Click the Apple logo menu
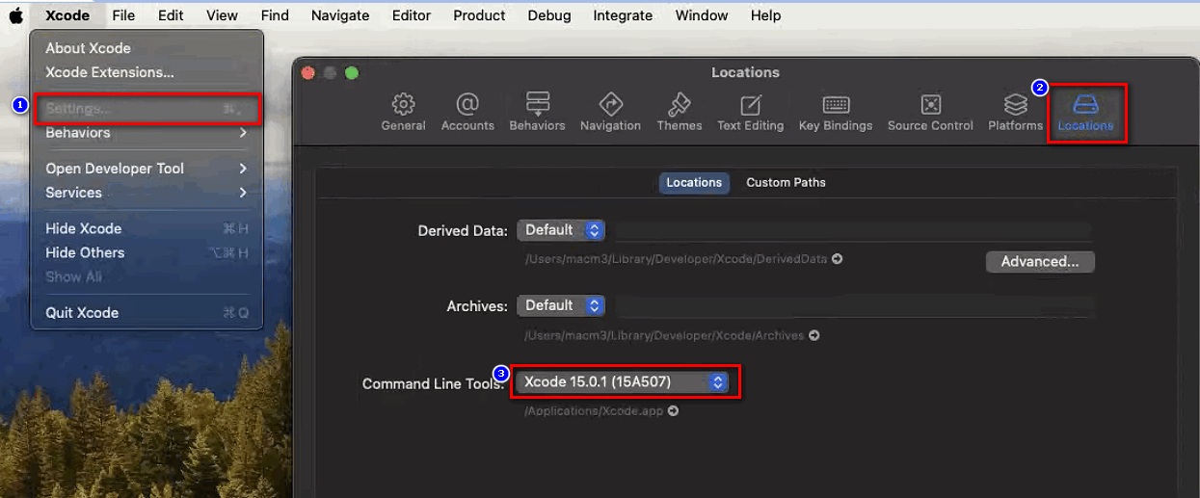Image resolution: width=1200 pixels, height=498 pixels. pos(16,15)
